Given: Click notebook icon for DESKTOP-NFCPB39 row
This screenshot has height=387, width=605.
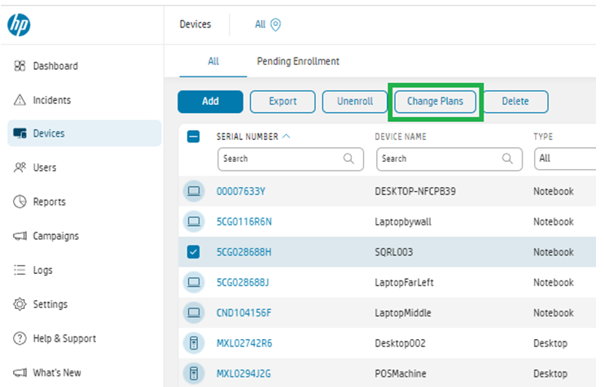Looking at the screenshot, I should coord(194,191).
